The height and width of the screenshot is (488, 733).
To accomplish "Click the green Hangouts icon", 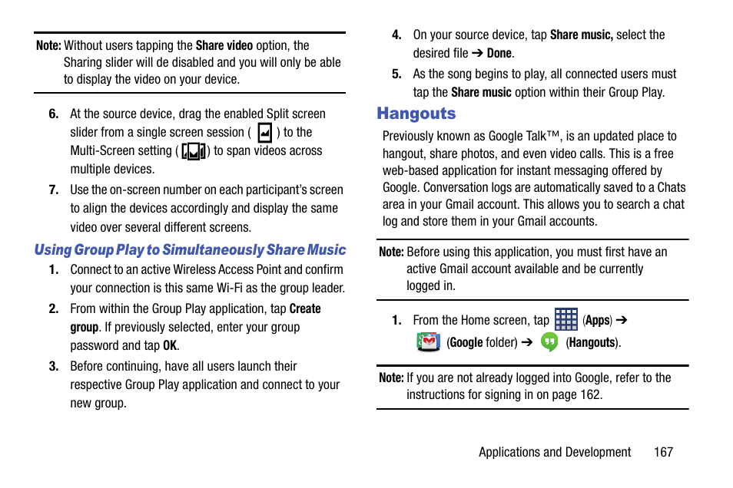I will point(549,342).
